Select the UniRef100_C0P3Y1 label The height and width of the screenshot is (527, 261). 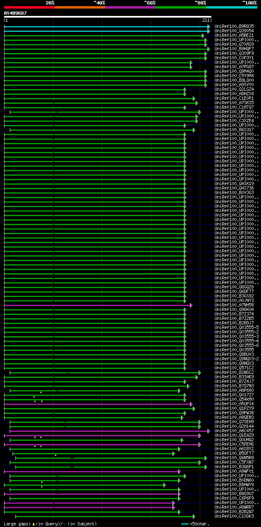pyautogui.click(x=234, y=58)
